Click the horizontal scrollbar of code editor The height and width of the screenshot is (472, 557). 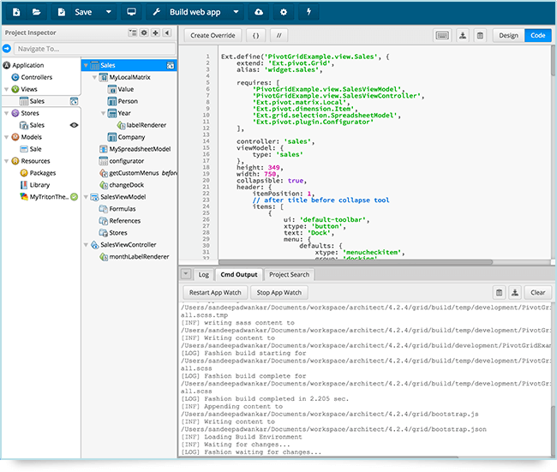point(356,262)
